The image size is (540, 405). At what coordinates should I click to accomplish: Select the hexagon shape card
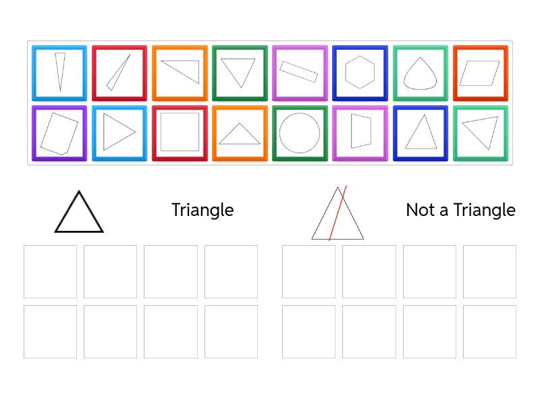tap(360, 73)
